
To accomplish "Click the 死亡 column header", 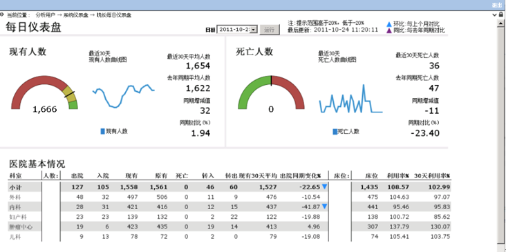I will pos(182,176).
